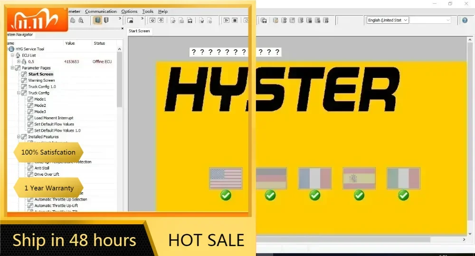Open the Load Moment Interrupt page
Viewport: 475px width, 256px height.
point(54,118)
